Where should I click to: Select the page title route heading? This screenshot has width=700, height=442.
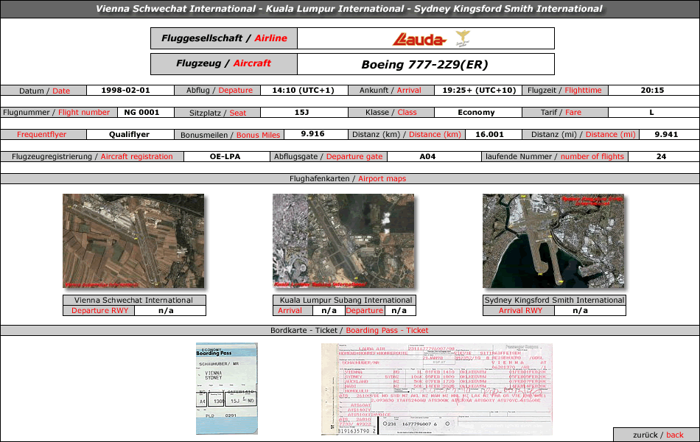point(349,9)
